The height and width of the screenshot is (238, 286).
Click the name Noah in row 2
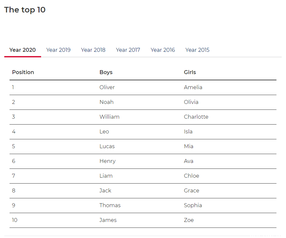coord(107,102)
